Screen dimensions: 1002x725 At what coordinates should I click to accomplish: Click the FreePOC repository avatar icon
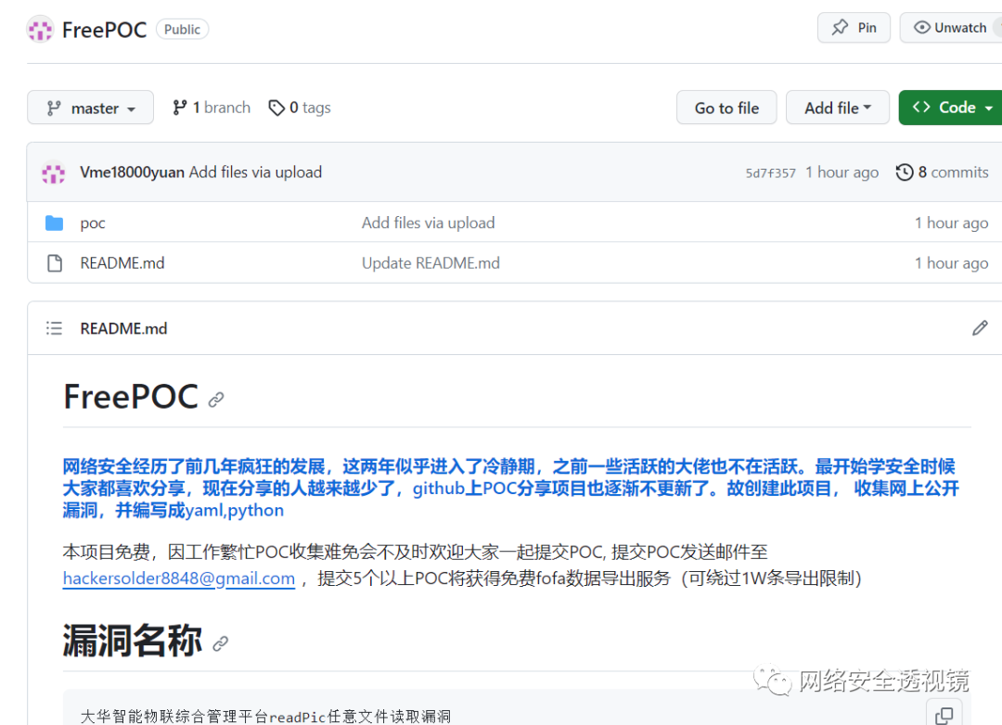click(40, 30)
